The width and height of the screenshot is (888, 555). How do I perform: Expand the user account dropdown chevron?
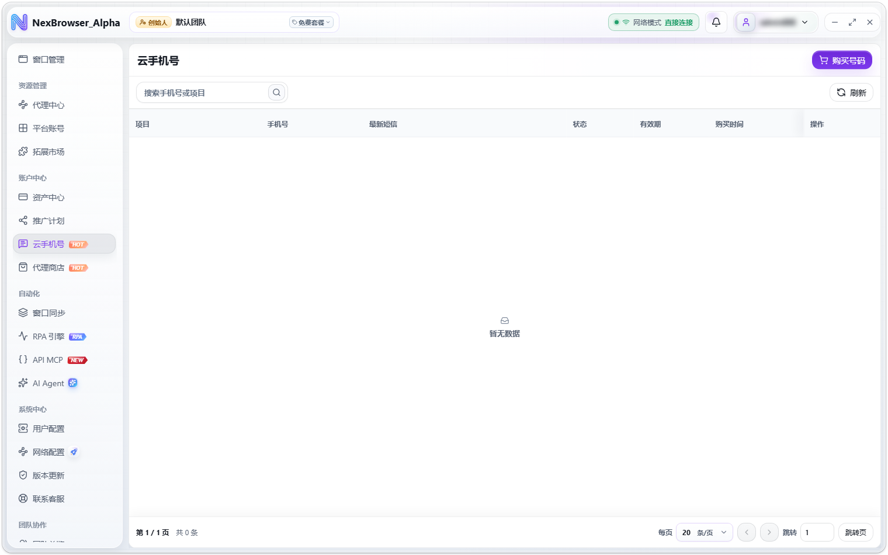click(x=805, y=22)
